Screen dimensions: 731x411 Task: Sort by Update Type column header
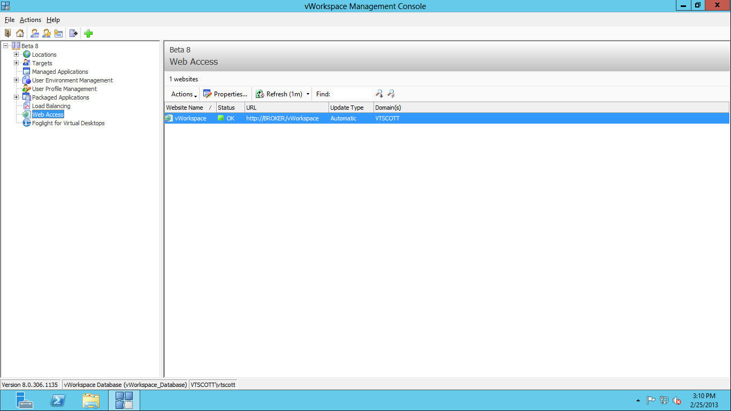(x=351, y=108)
